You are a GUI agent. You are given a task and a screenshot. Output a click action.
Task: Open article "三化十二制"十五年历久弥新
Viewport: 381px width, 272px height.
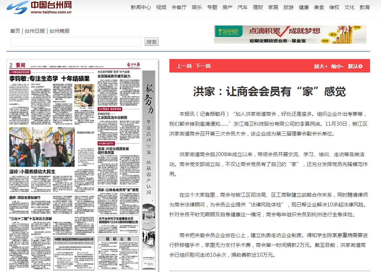point(31,219)
